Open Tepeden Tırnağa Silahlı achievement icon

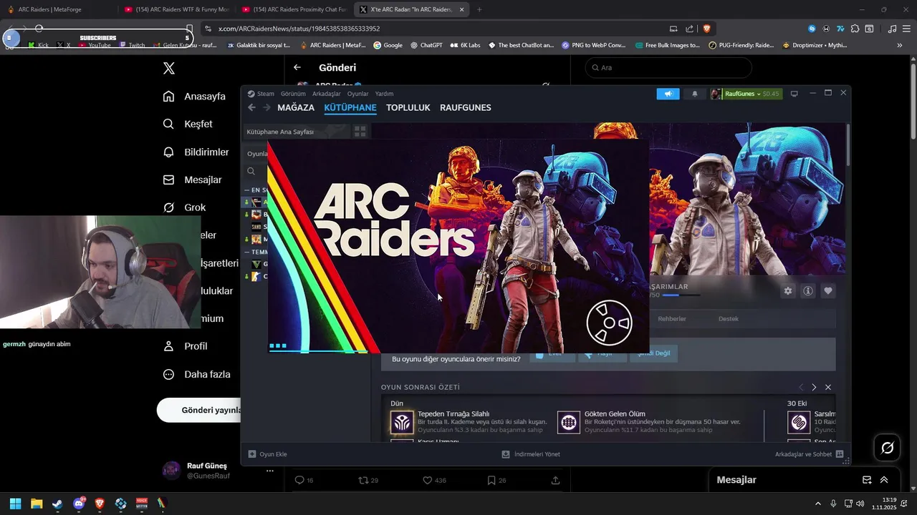(x=402, y=422)
